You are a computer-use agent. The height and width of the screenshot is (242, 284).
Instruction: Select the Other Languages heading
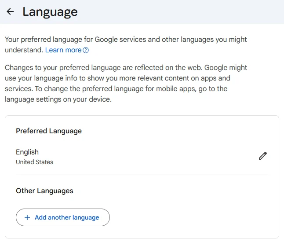[x=44, y=191]
